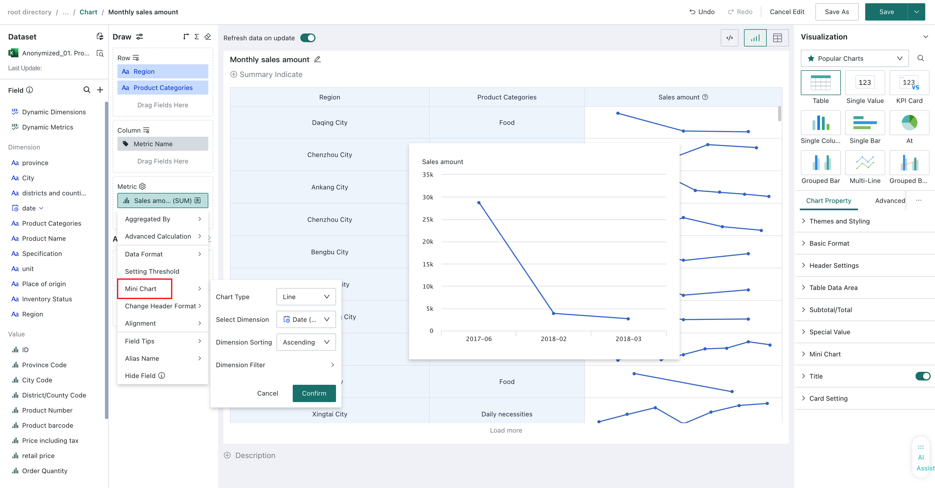The height and width of the screenshot is (488, 935).
Task: Click the Confirm button
Action: click(314, 393)
